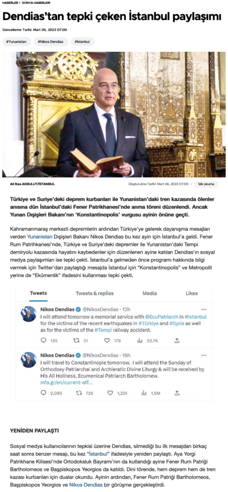
Task: Switch to Media tab
Action: [x=150, y=294]
